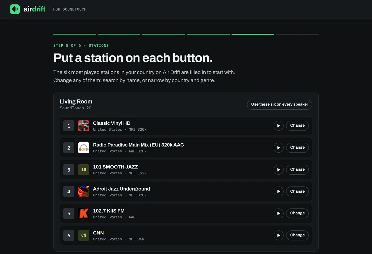Select preset button number 1
Viewport: 372px width, 254px height.
click(69, 126)
